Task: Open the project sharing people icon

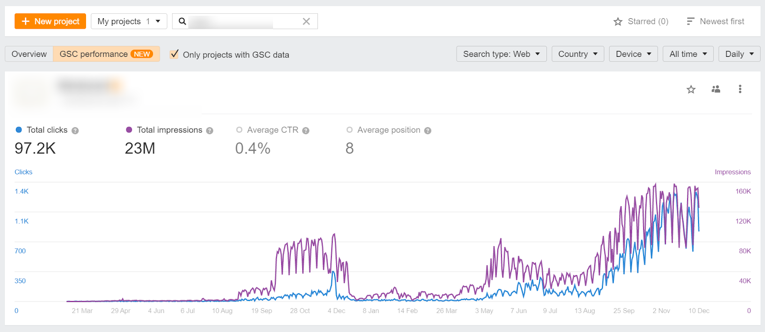Action: point(716,89)
